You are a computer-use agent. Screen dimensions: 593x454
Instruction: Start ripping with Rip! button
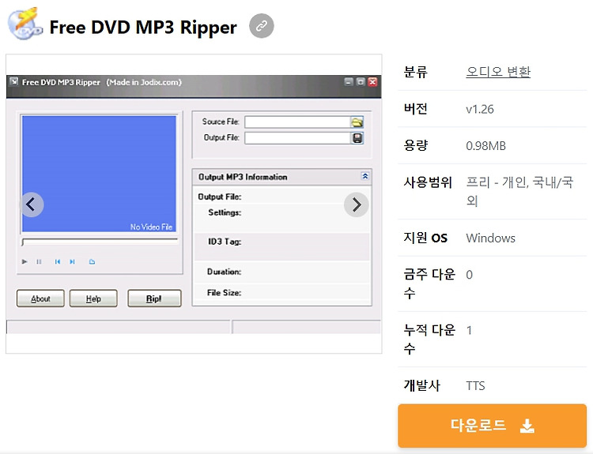[x=154, y=298]
